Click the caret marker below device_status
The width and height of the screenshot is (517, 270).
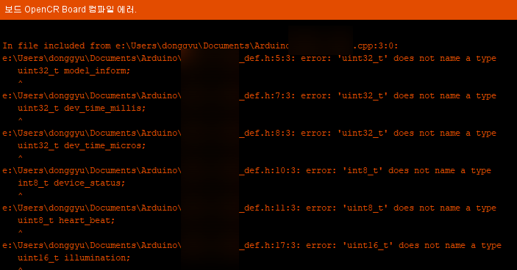(x=21, y=194)
